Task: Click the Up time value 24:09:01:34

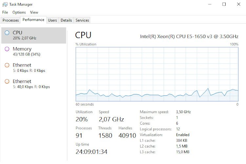Action: tap(92, 152)
